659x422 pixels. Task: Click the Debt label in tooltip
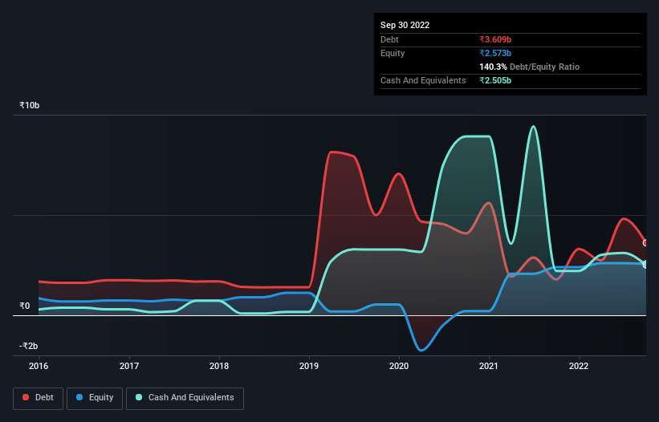coord(389,39)
